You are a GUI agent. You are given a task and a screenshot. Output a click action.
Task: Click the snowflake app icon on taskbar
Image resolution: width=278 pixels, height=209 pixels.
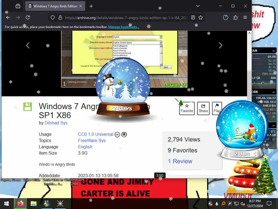(60, 204)
